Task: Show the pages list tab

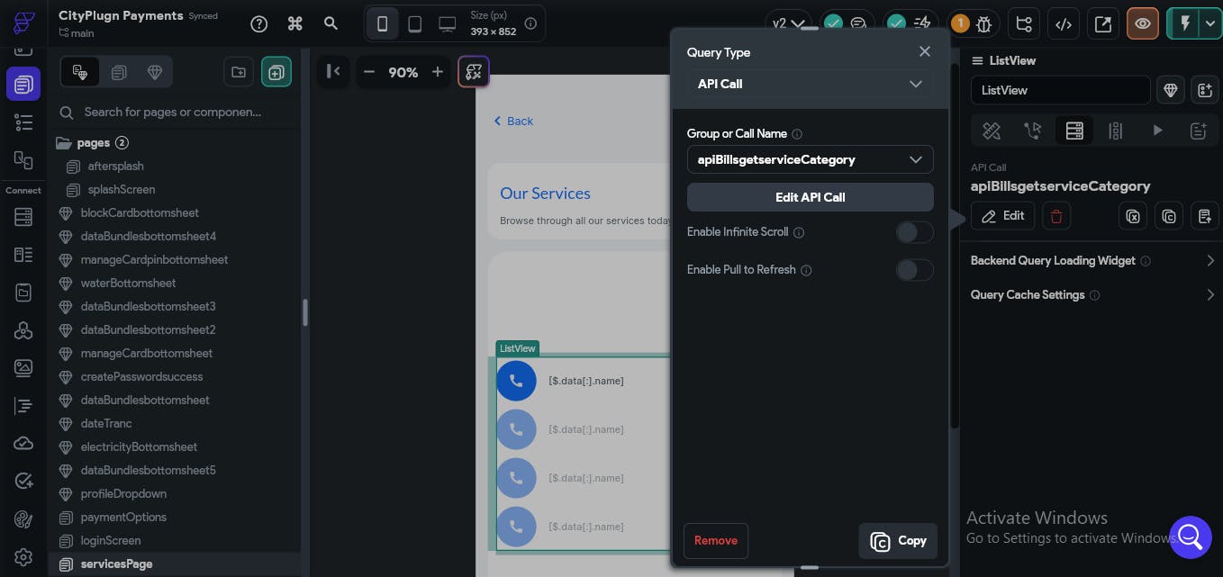Action: coord(119,72)
